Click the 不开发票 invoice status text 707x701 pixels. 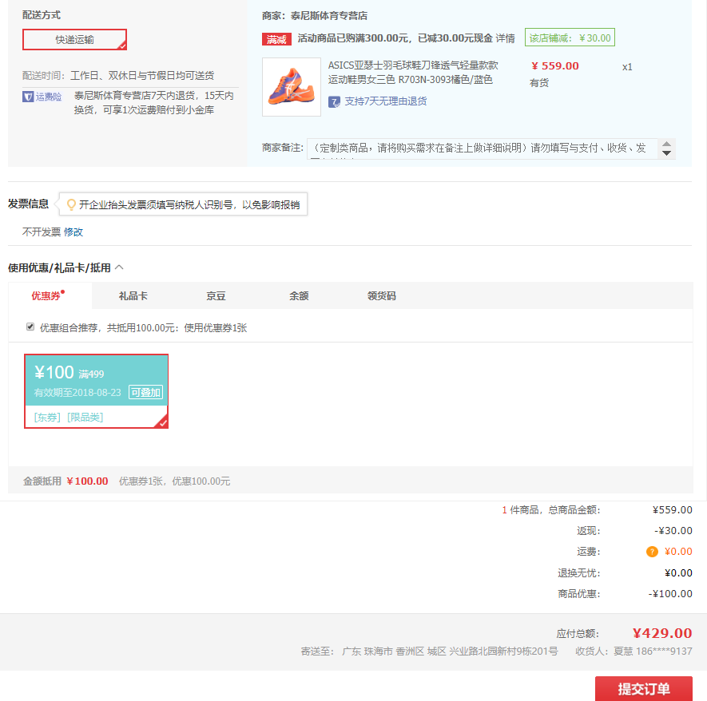click(42, 232)
